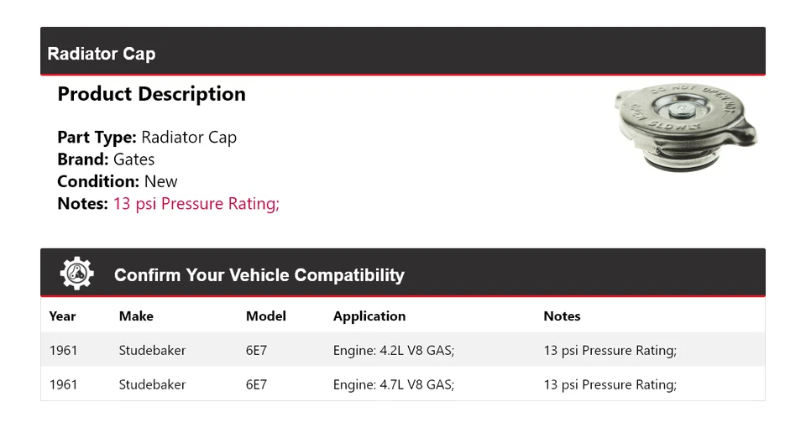Click the Confirm Your Vehicle Compatibility heading

pos(259,275)
